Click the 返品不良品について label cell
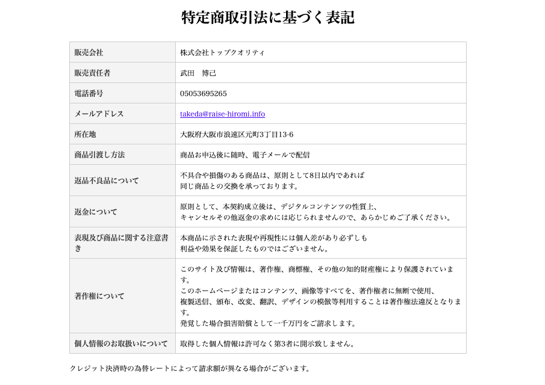Viewport: 545px width, 385px height. pos(123,180)
